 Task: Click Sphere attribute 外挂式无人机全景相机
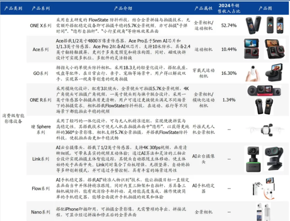203,129
